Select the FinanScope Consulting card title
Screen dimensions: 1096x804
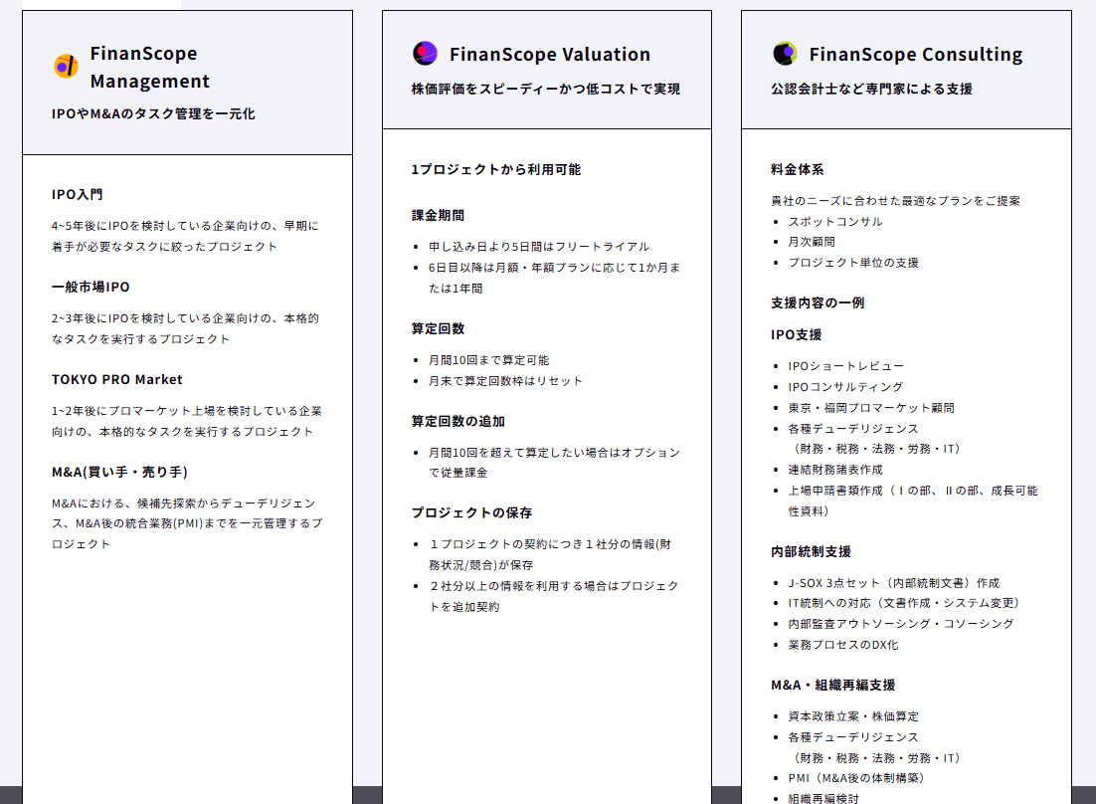[915, 55]
